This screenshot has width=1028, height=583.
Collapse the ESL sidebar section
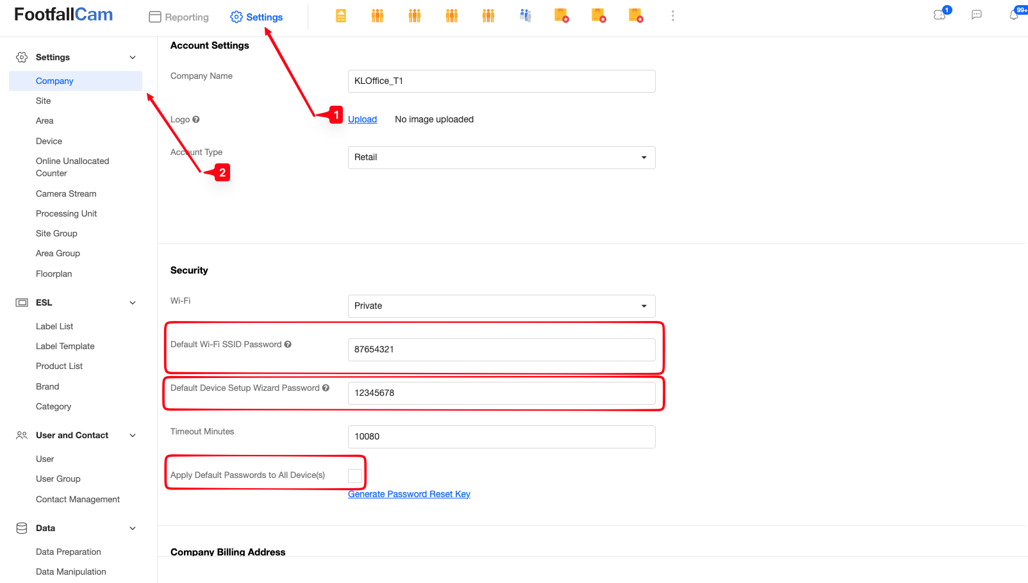coord(133,302)
